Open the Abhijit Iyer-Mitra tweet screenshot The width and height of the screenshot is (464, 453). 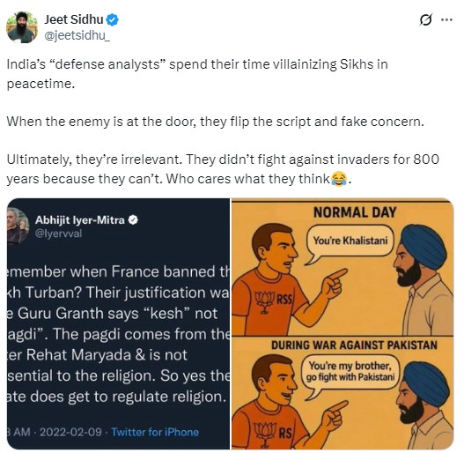(x=118, y=323)
